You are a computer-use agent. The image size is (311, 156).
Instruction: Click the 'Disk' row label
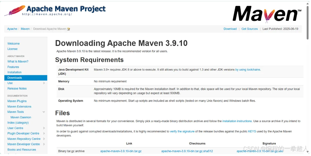(61, 89)
